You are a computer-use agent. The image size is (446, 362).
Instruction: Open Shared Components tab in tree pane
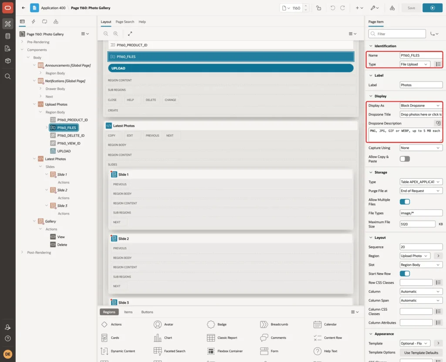pyautogui.click(x=56, y=22)
